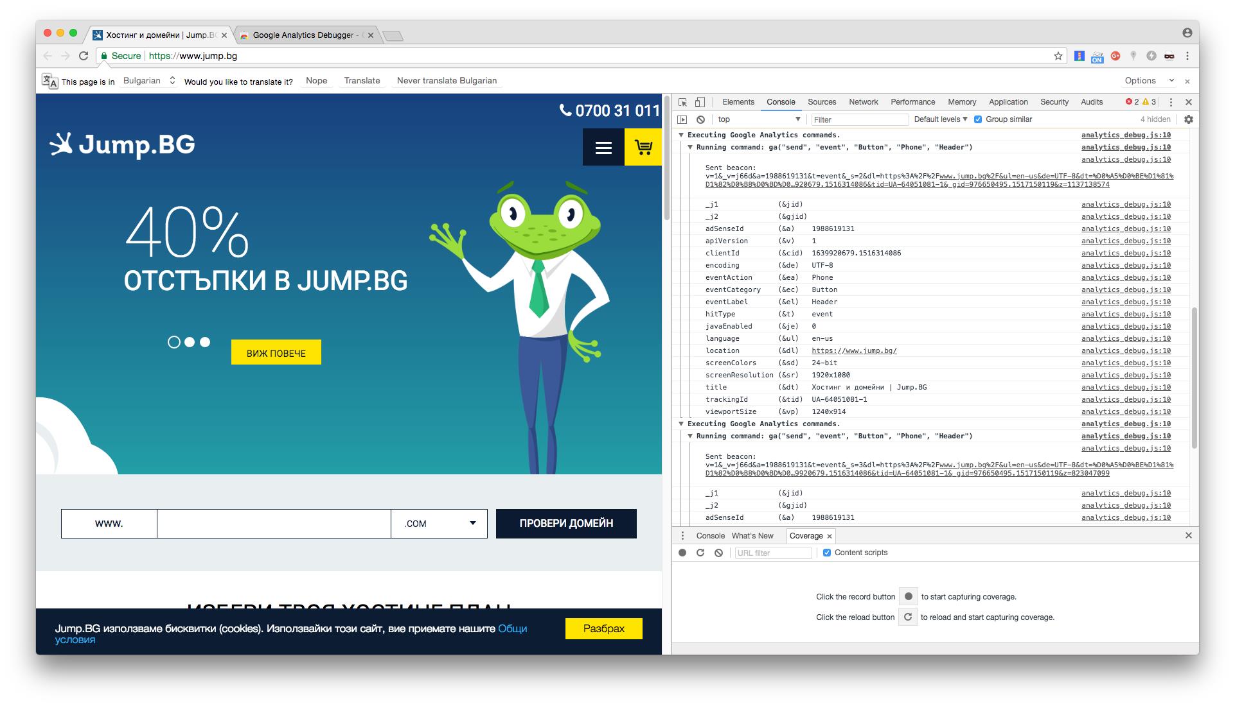Click the yellow warnings count badge

pos(1150,102)
